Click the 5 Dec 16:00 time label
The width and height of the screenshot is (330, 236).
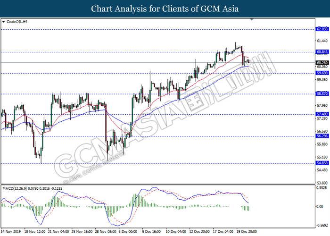click(x=151, y=232)
